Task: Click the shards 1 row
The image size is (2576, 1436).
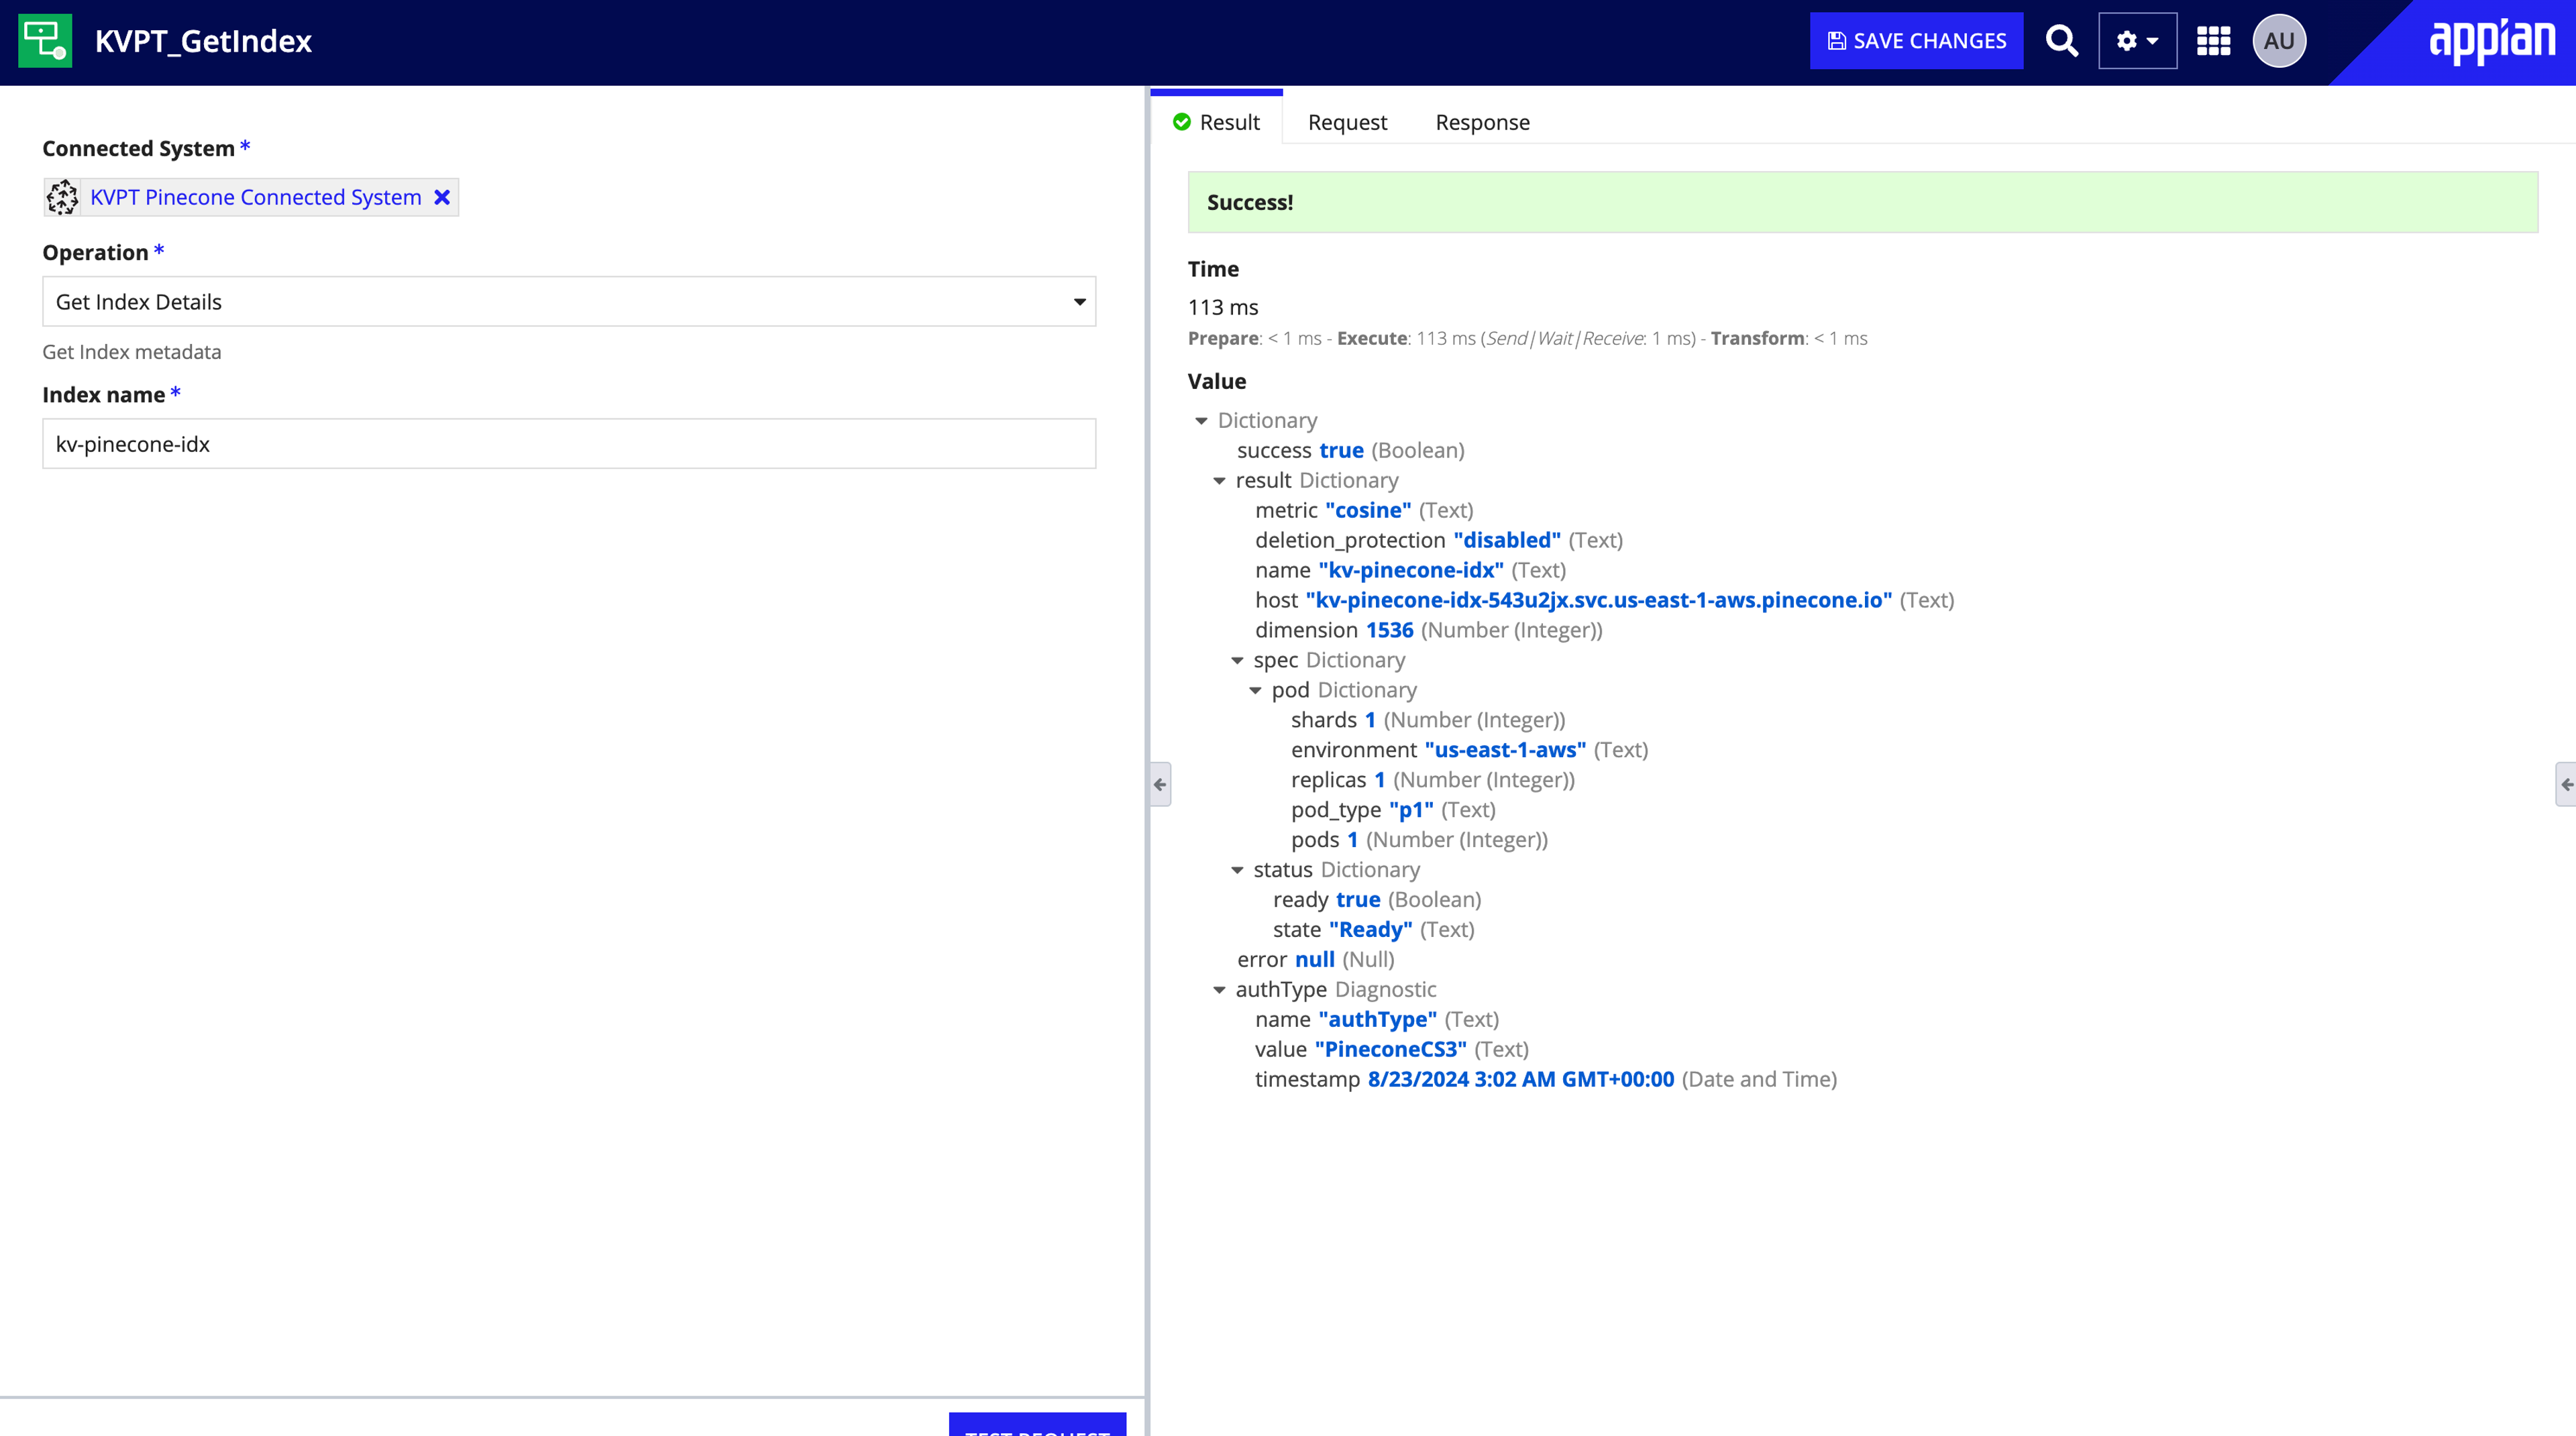Action: (x=1427, y=720)
